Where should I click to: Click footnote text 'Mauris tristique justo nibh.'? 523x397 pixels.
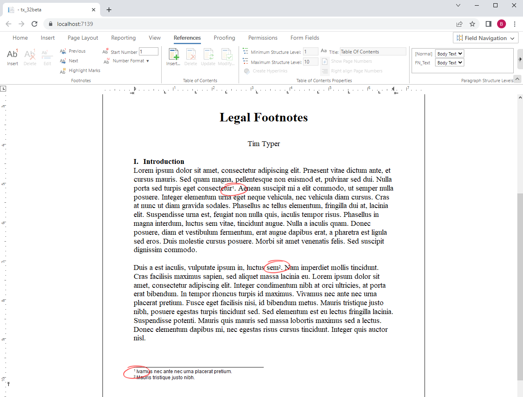165,378
